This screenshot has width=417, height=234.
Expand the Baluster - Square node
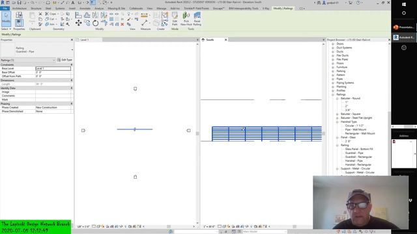[337, 114]
